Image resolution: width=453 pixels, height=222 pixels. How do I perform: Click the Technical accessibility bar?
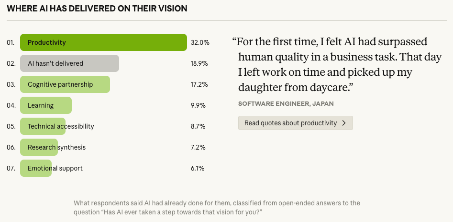[x=43, y=126]
